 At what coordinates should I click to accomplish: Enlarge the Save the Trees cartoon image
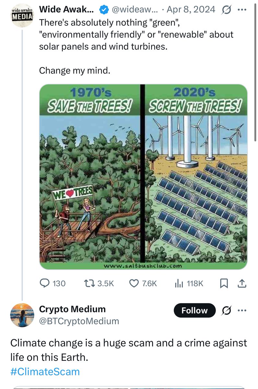coord(143,177)
